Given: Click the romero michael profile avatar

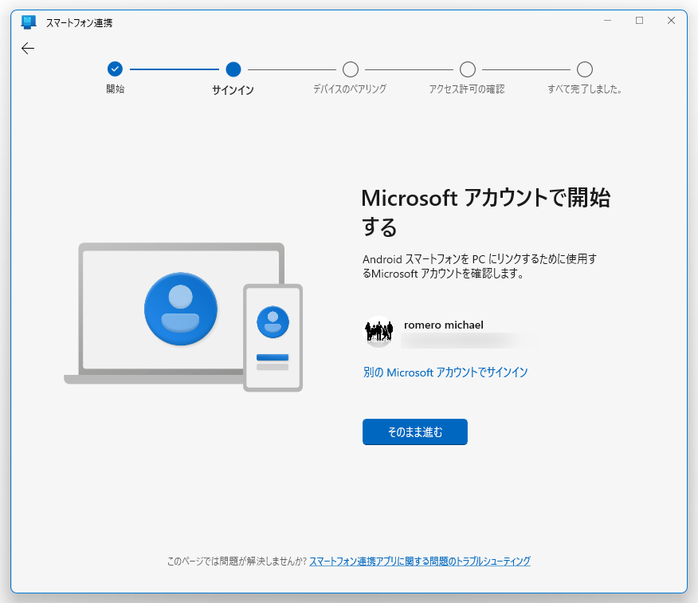Looking at the screenshot, I should coord(378,332).
